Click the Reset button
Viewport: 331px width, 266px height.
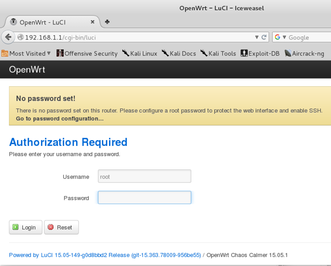[61, 227]
